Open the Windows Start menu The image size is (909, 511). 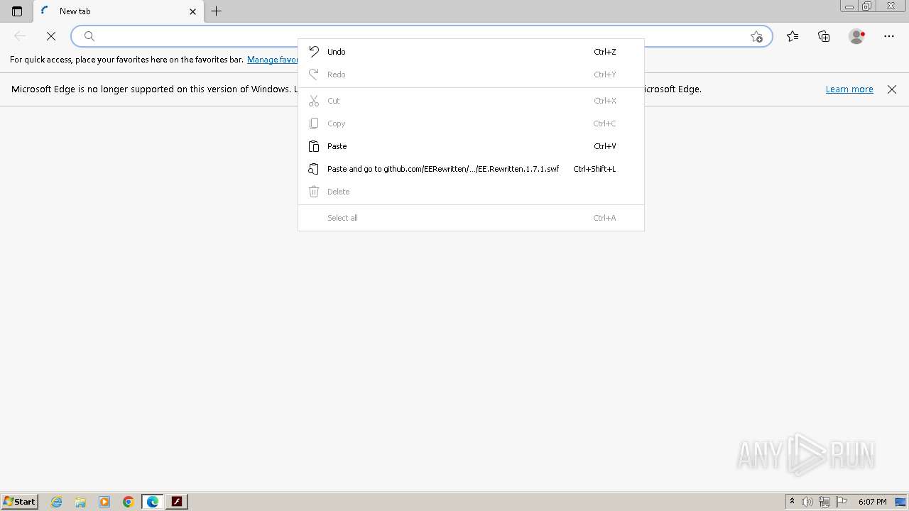point(19,502)
